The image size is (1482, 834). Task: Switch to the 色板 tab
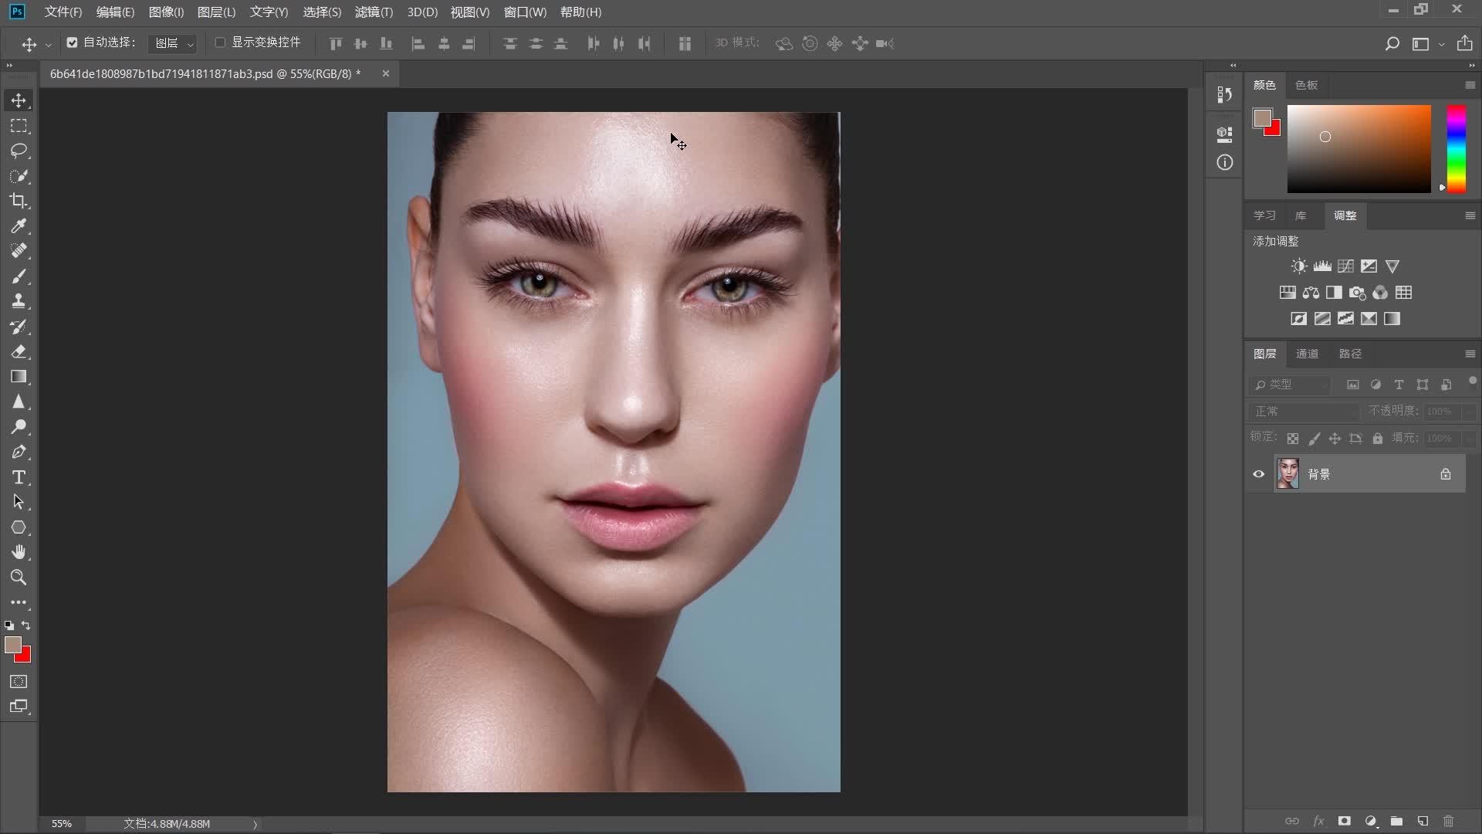pyautogui.click(x=1306, y=85)
